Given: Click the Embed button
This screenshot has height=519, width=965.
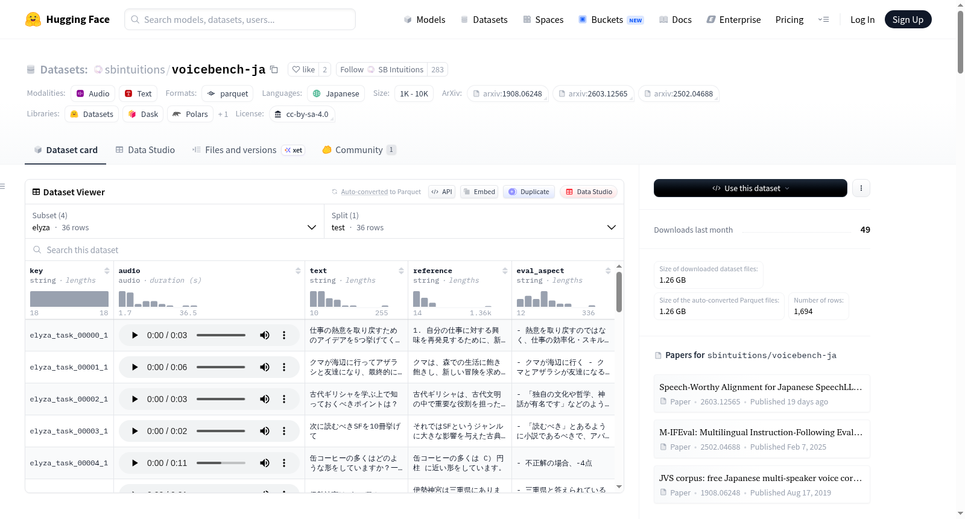Looking at the screenshot, I should pos(479,192).
